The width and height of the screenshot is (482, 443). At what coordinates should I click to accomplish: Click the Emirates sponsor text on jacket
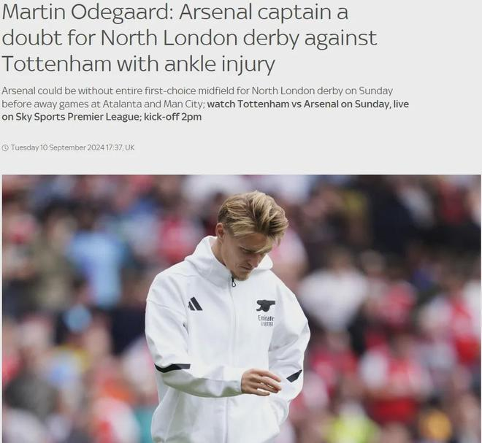(x=266, y=320)
